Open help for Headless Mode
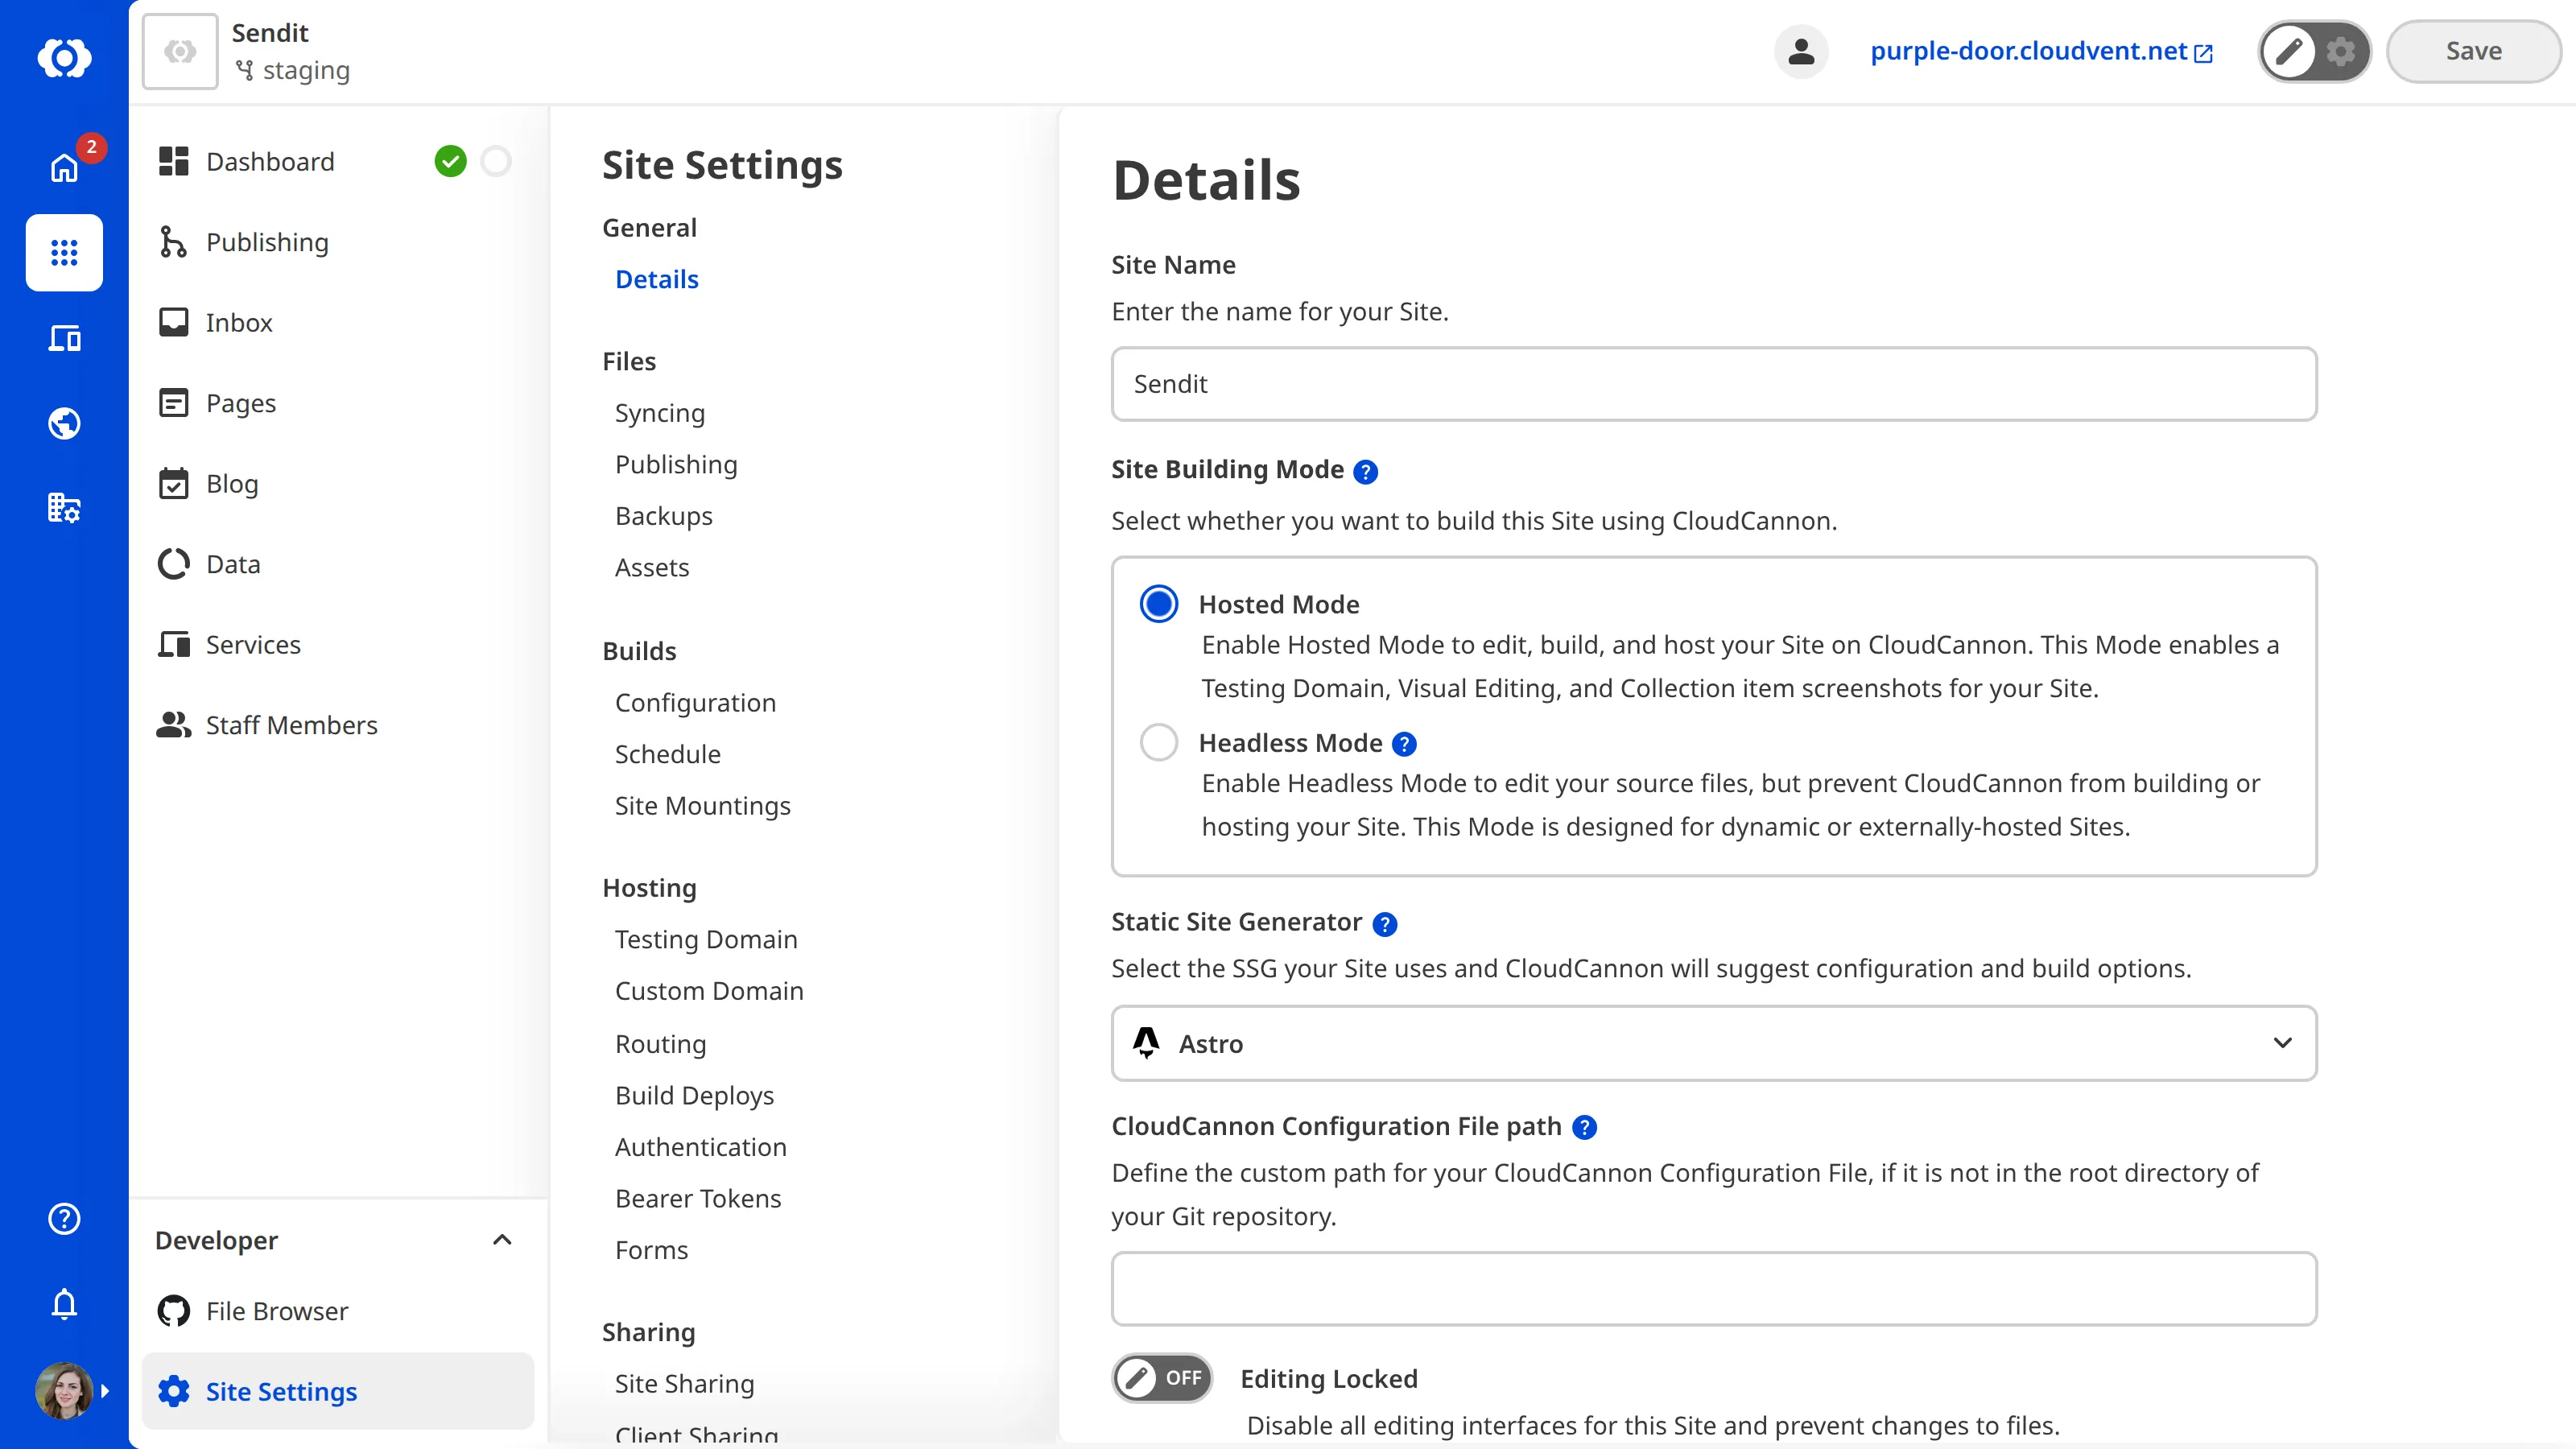Viewport: 2576px width, 1449px height. [x=1404, y=744]
